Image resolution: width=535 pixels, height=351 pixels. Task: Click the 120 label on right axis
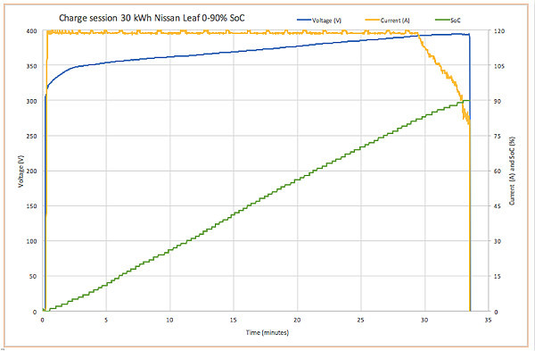click(x=499, y=31)
